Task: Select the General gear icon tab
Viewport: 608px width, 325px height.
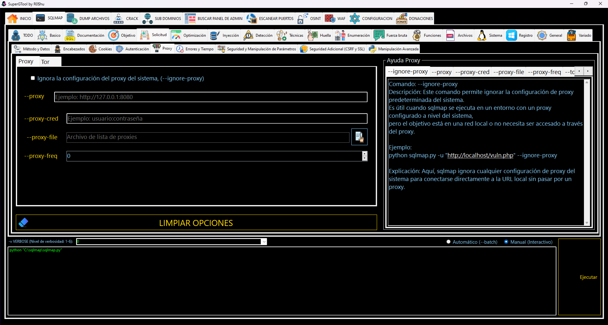Action: point(550,35)
